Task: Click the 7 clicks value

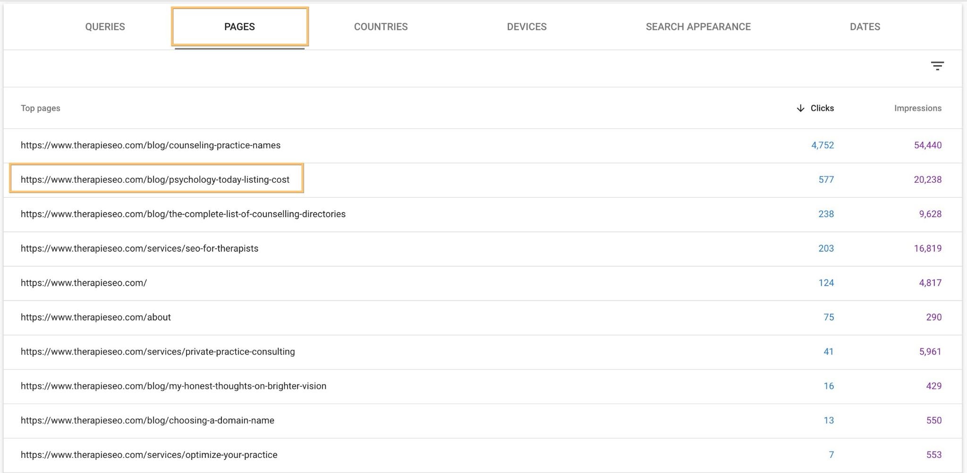Action: (x=831, y=455)
